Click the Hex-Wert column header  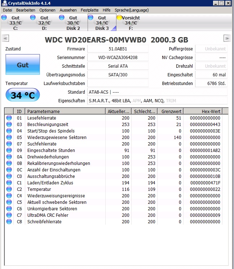pos(203,111)
